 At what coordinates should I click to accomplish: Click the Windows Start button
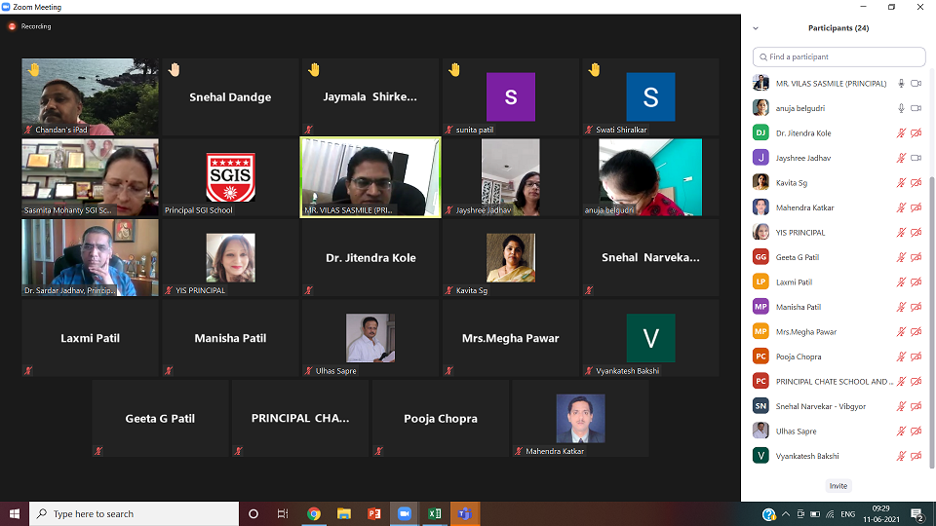tap(15, 513)
